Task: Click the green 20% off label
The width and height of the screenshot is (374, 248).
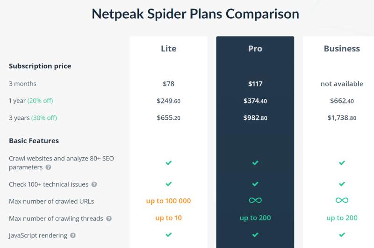Action: [x=40, y=101]
